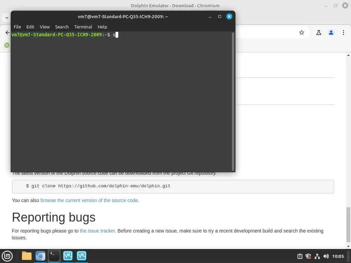Screen dimensions: 351x263
Task: Click the Linux Mint bookmark icon in Chromium
Action: [7, 45]
